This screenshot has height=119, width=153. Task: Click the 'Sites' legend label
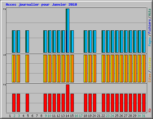[150, 78]
